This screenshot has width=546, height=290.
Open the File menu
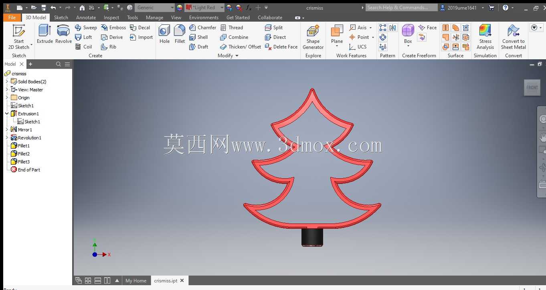point(12,18)
